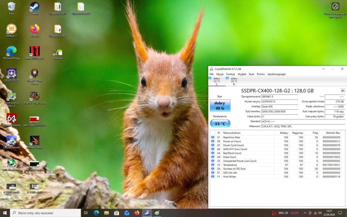
Task: Select the ram 1866 stabilnie image file
Action: (x=34, y=166)
